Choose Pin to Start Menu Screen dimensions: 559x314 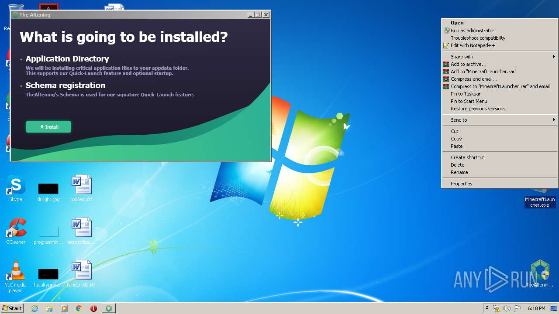click(x=500, y=101)
